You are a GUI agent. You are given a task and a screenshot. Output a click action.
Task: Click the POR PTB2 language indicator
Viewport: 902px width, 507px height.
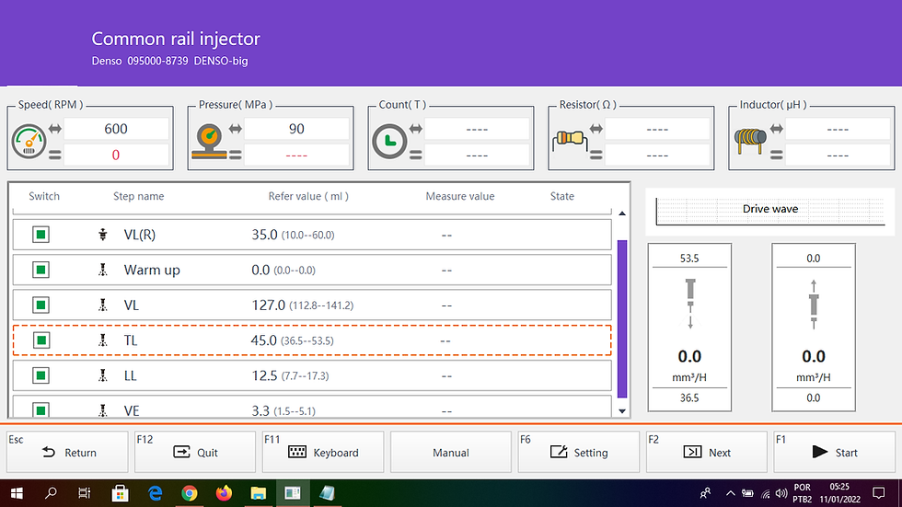pos(803,493)
